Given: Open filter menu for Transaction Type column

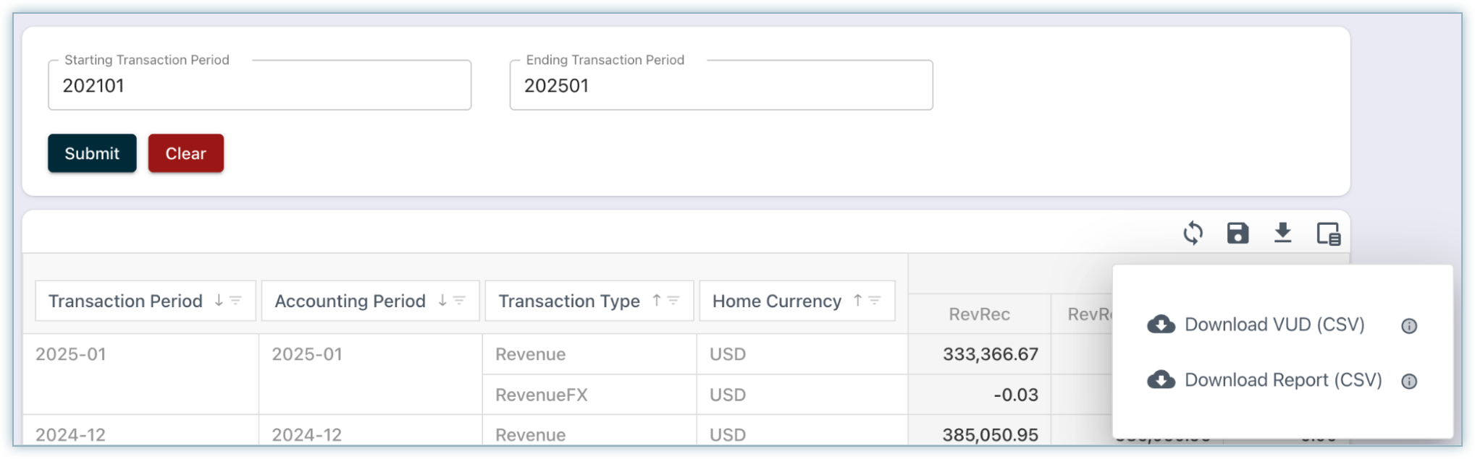Looking at the screenshot, I should coord(673,301).
